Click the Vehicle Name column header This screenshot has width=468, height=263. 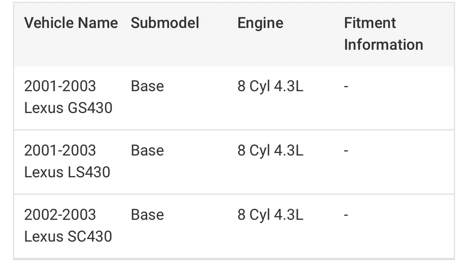point(71,23)
